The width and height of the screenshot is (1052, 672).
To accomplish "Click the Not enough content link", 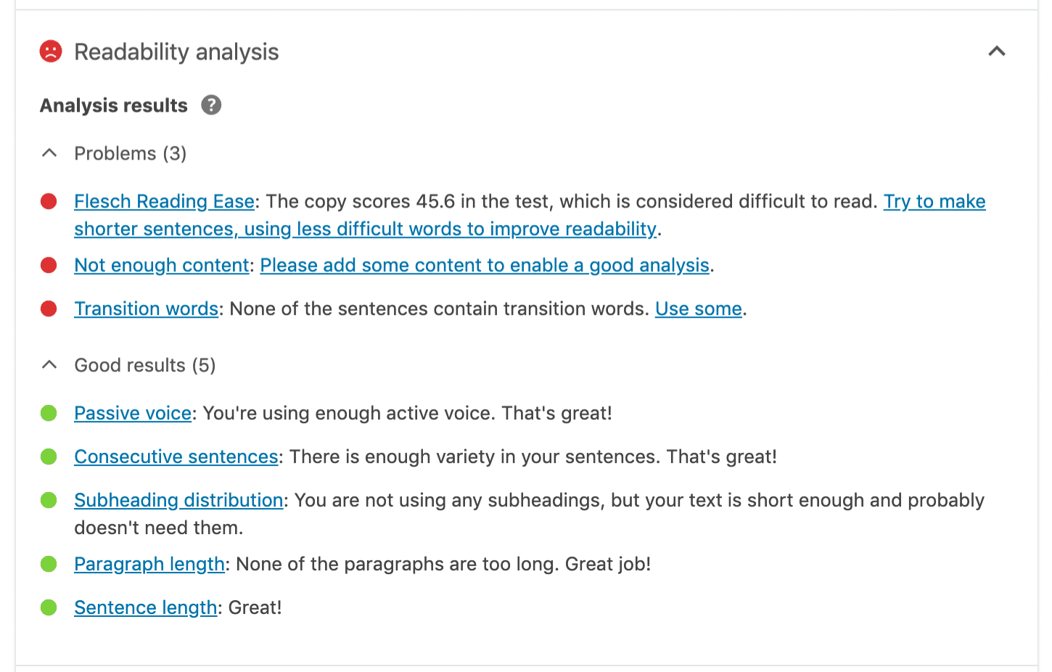I will [x=160, y=265].
